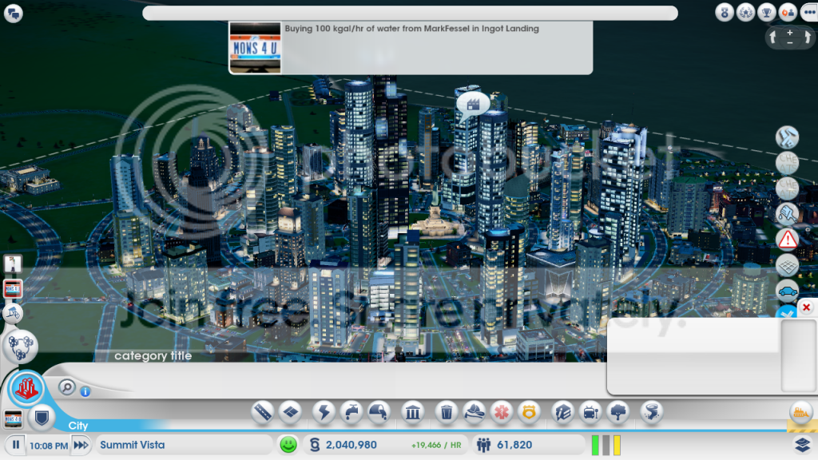Open the red warning triangle alert

click(787, 240)
